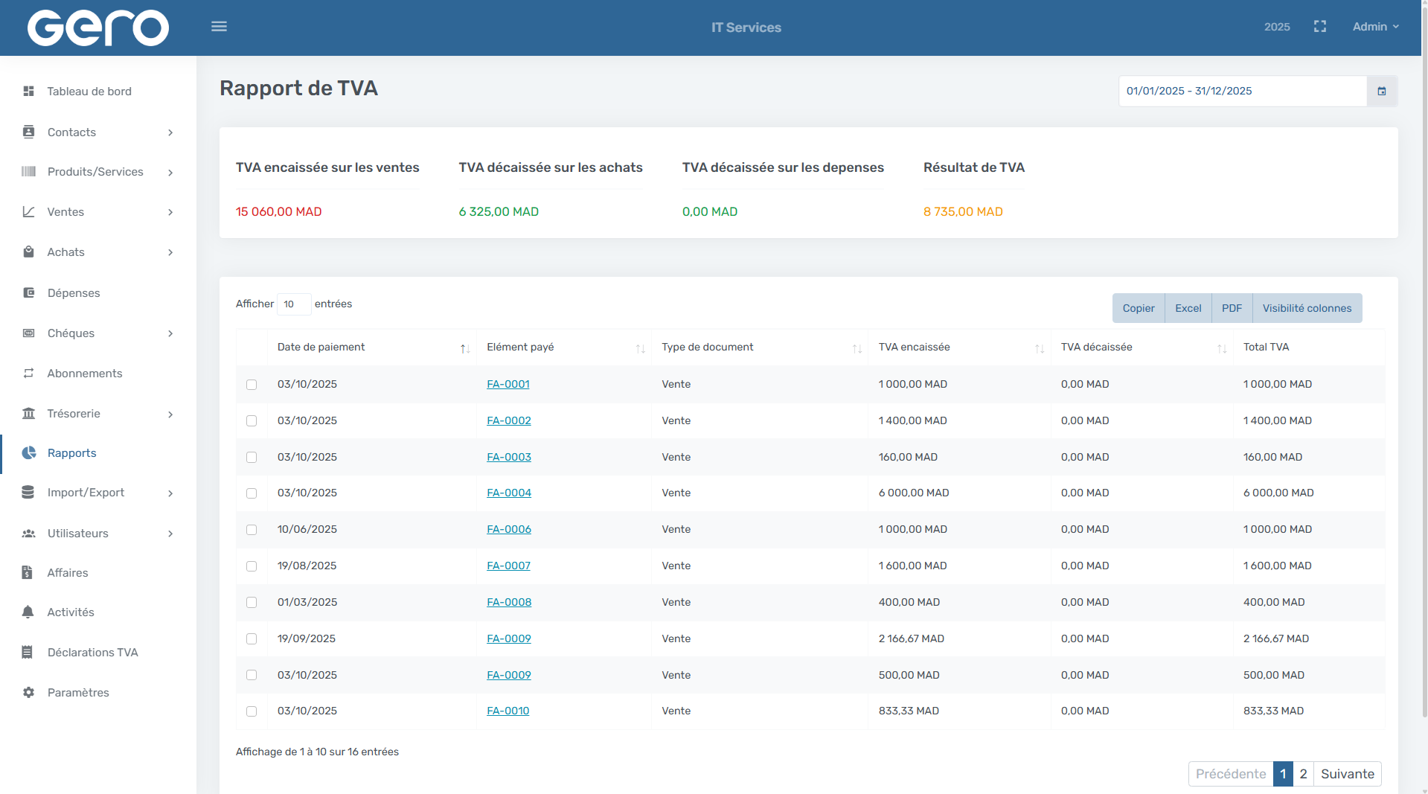
Task: Click the Dépenses wallet icon
Action: pos(29,293)
